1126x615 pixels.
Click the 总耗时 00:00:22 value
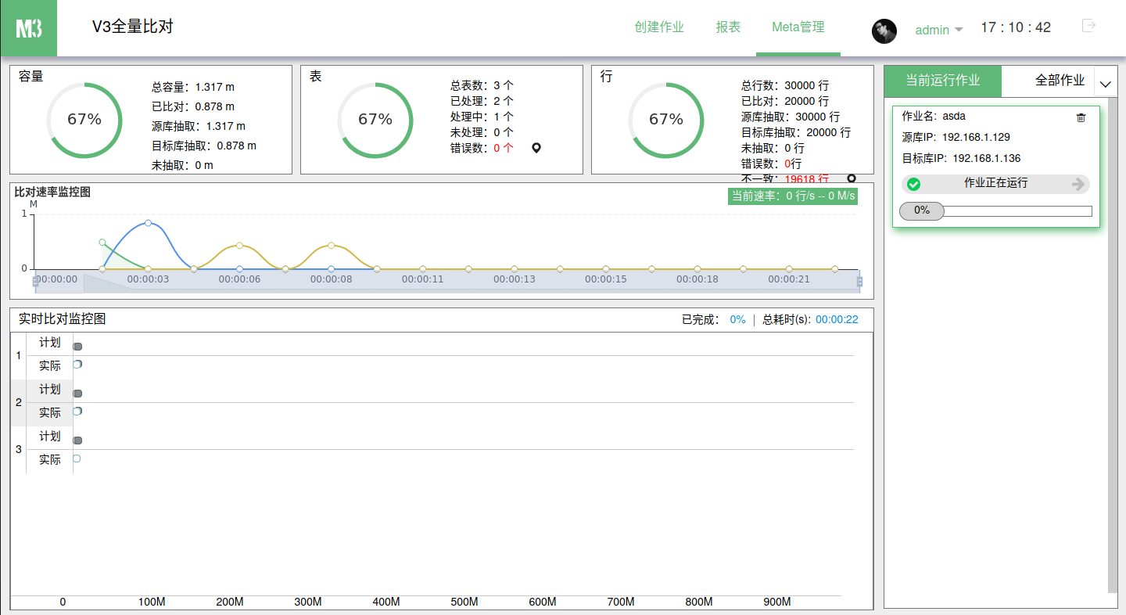(837, 319)
